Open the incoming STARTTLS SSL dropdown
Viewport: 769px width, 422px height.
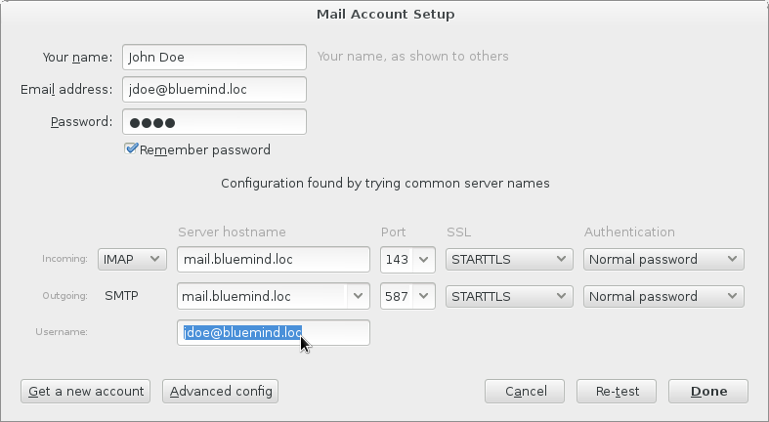point(509,259)
